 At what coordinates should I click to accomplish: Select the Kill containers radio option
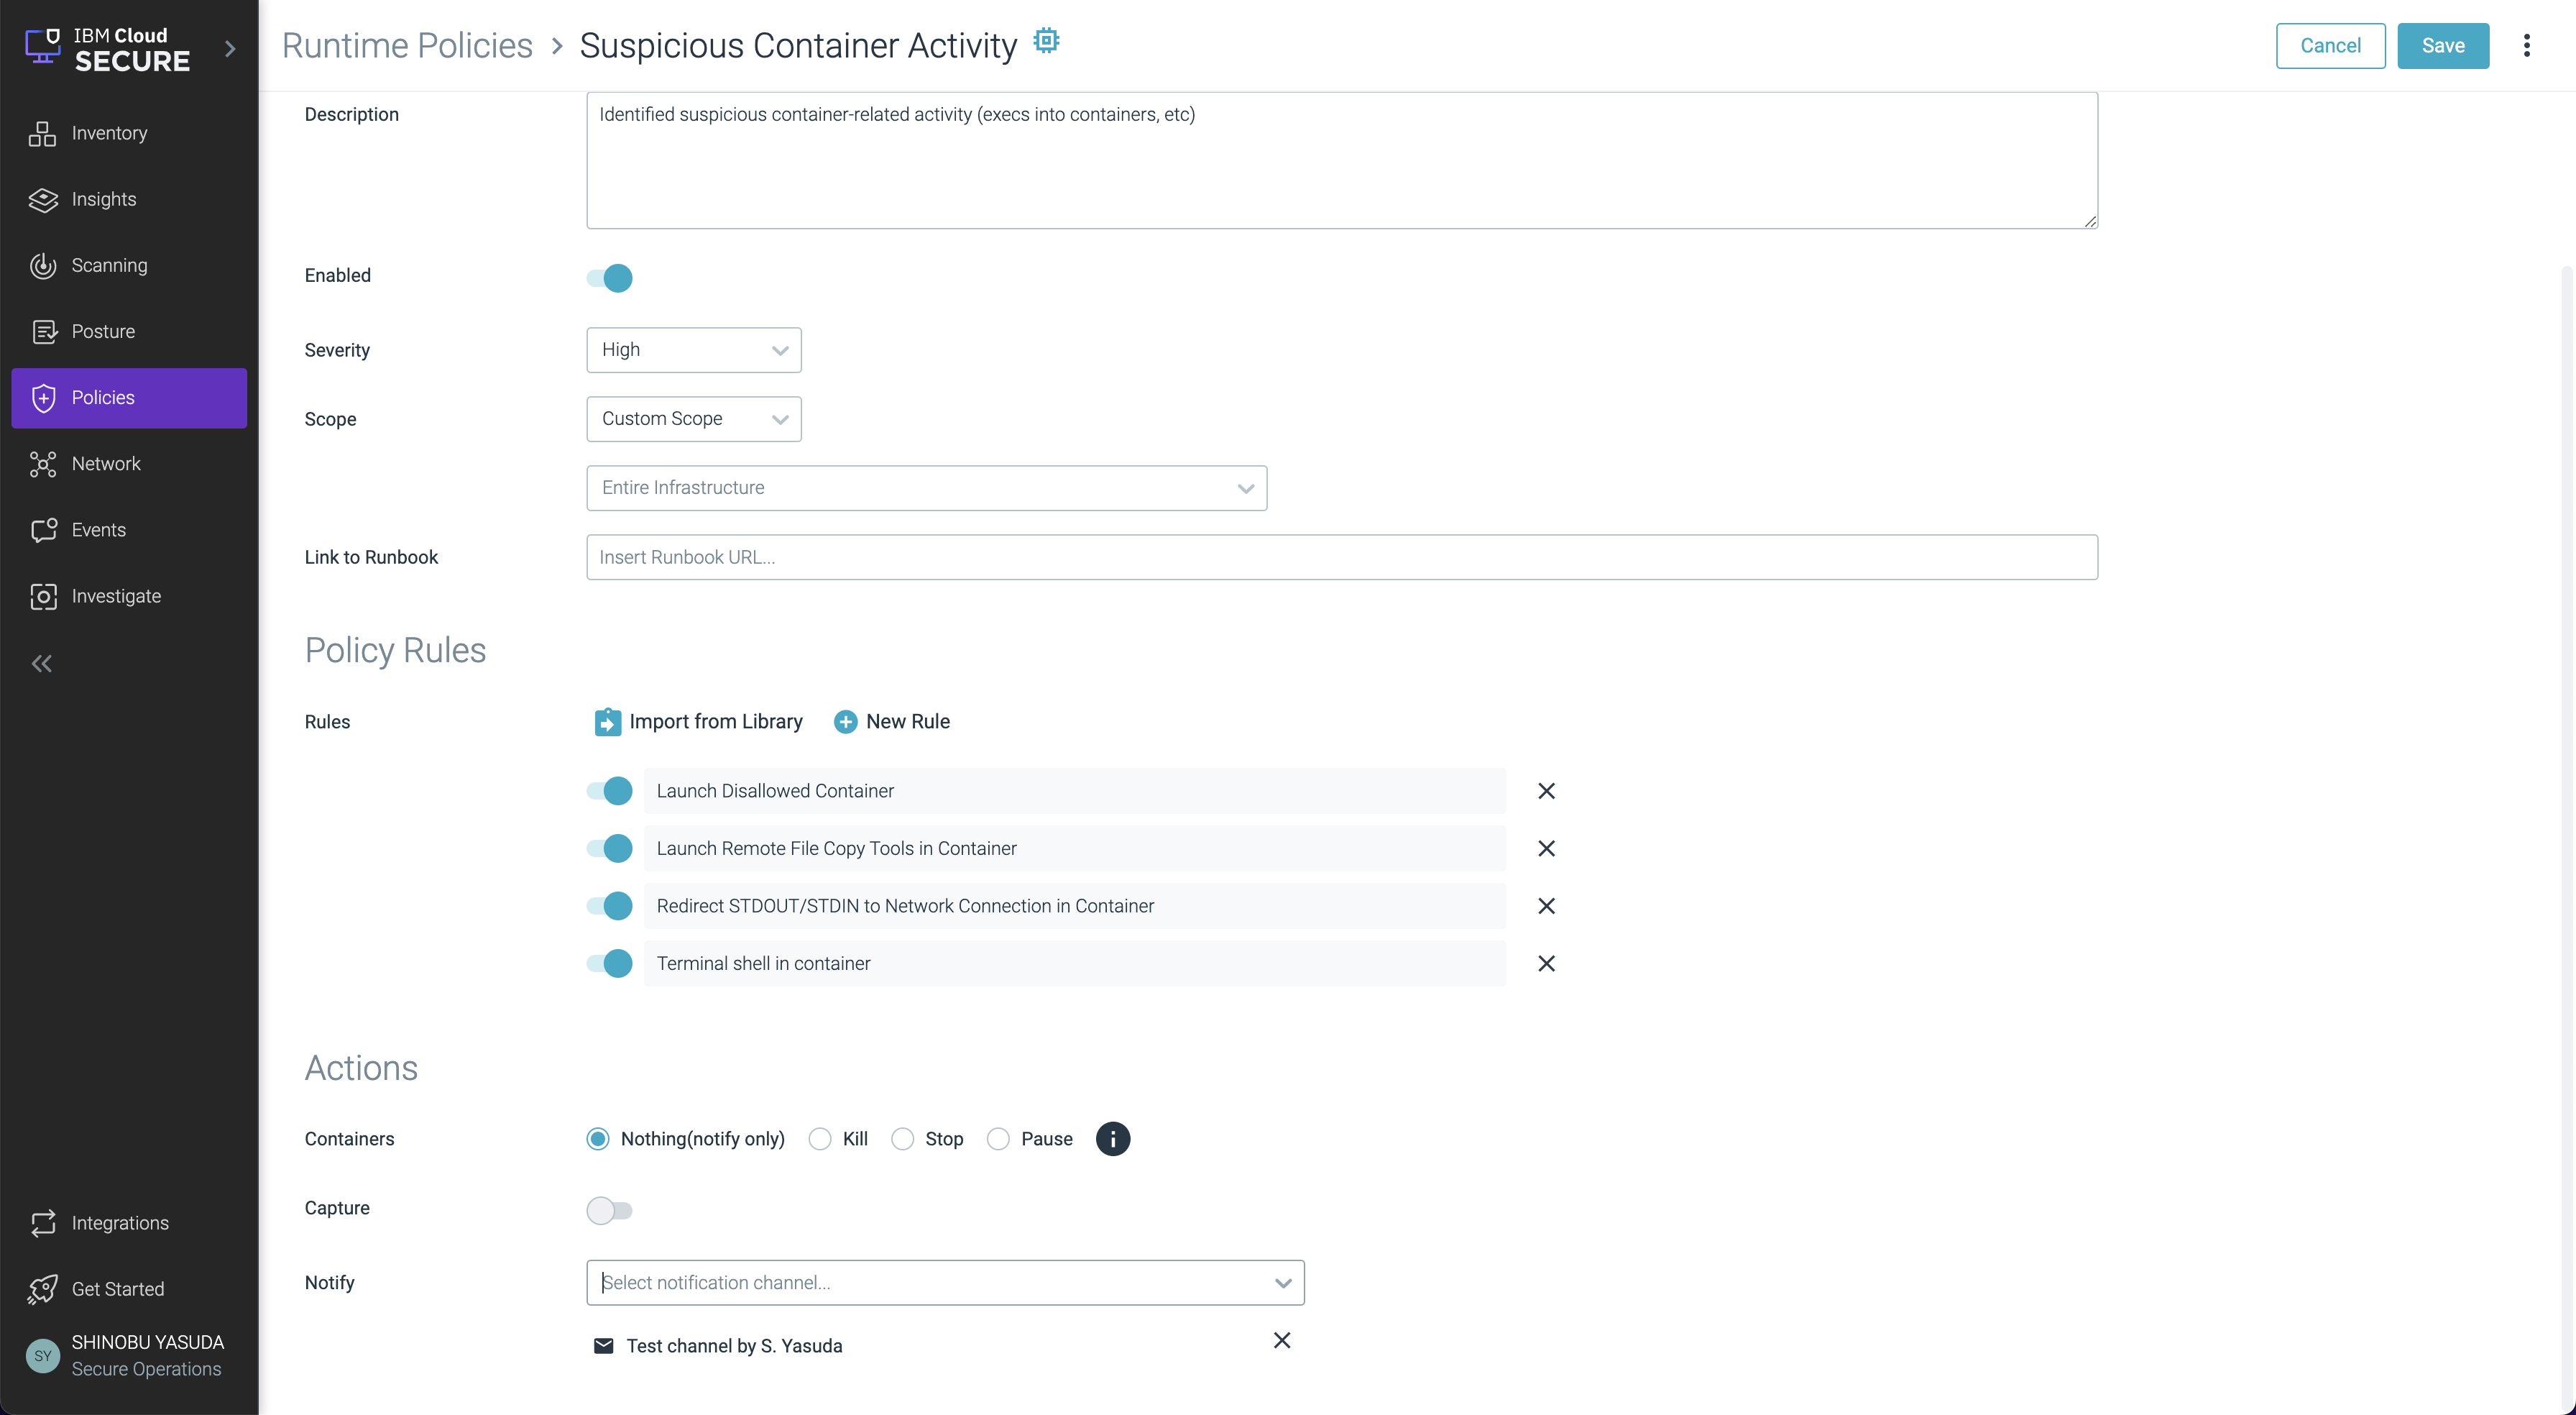click(820, 1139)
